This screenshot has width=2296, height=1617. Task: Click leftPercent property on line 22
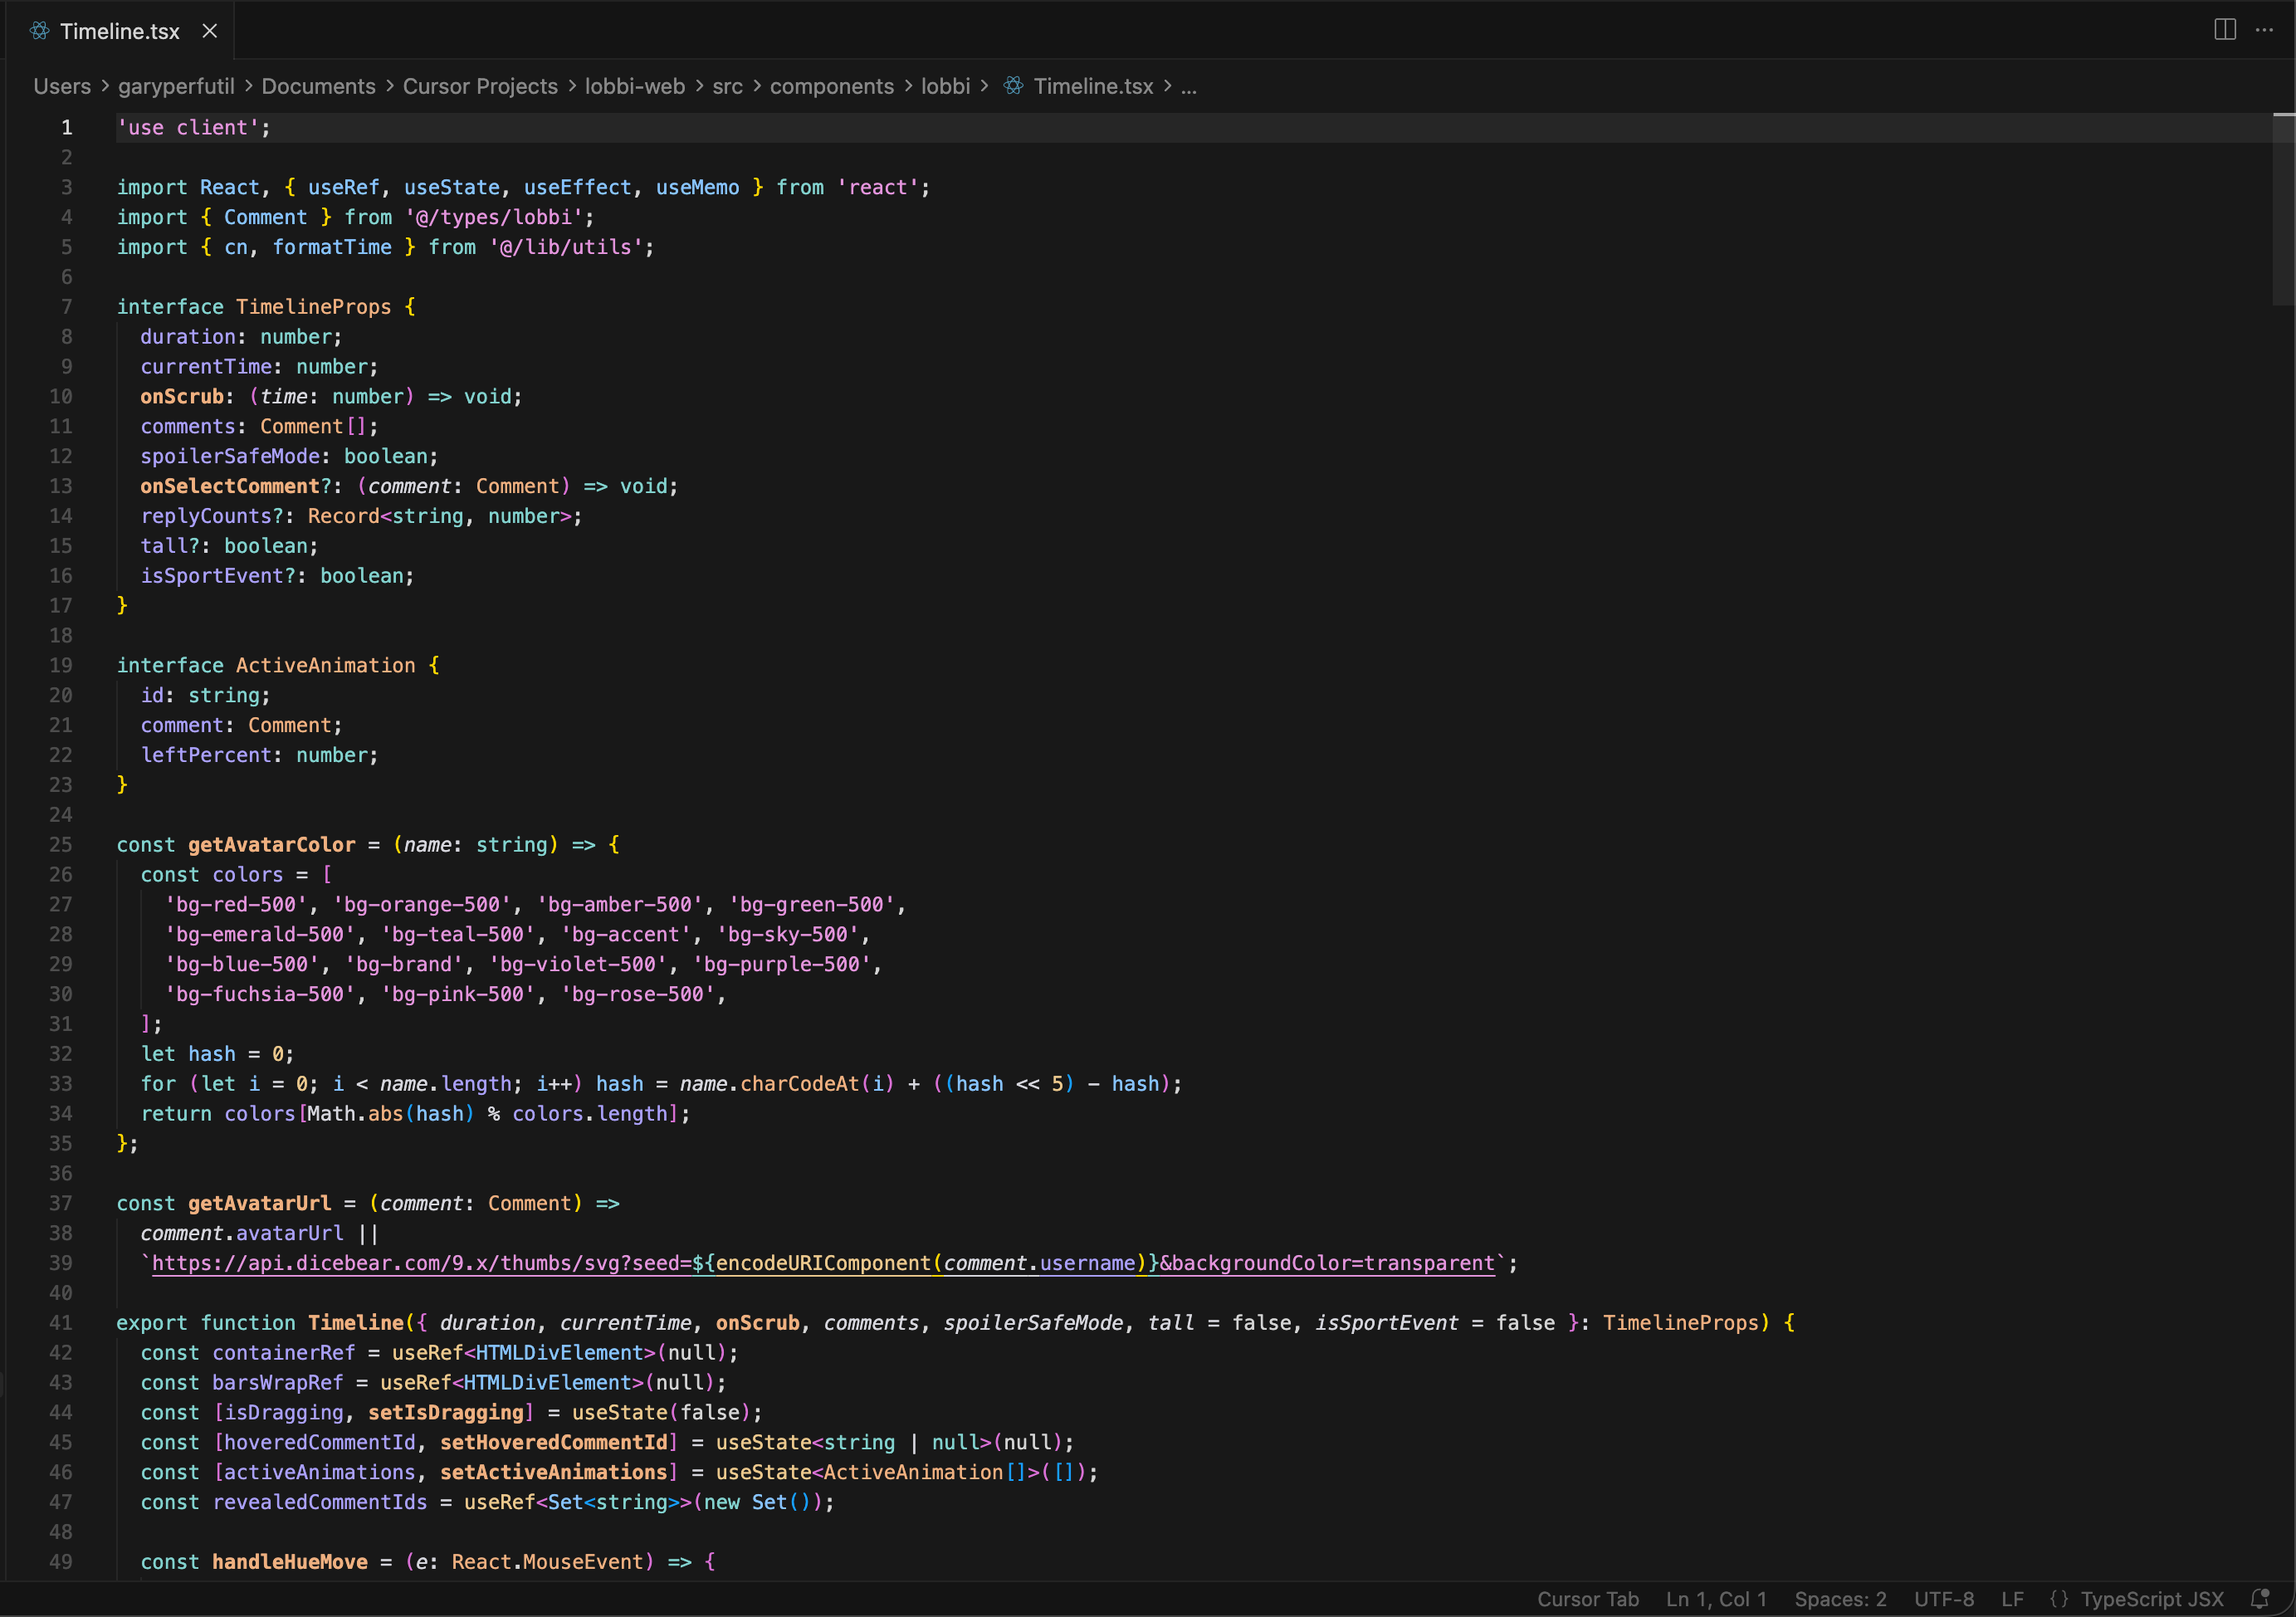point(206,755)
